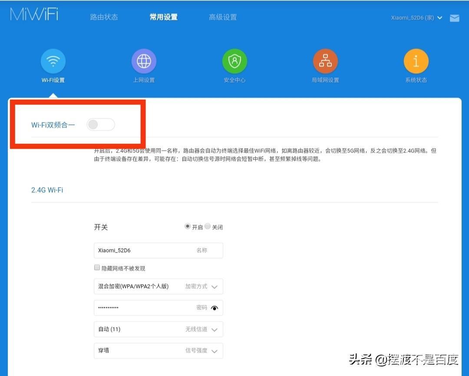Viewport: 469px width, 376px height.
Task: Open the 局域网设置 network icon
Action: [325, 62]
